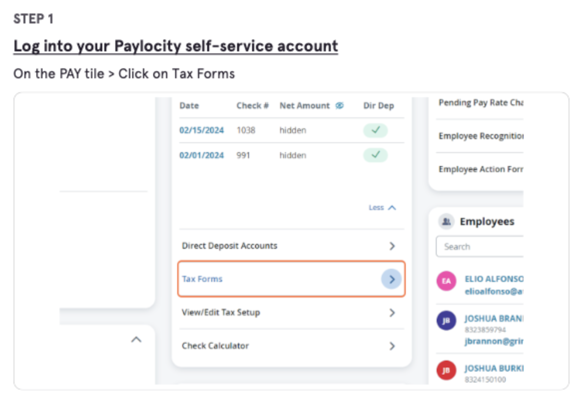The height and width of the screenshot is (402, 577).
Task: Click Dir Dep checkmark for 02/15/2024
Action: (x=375, y=130)
